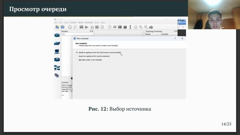This screenshot has height=135, width=240.
Task: Click the presenter webcam thumbnail
Action: [x=214, y=15]
